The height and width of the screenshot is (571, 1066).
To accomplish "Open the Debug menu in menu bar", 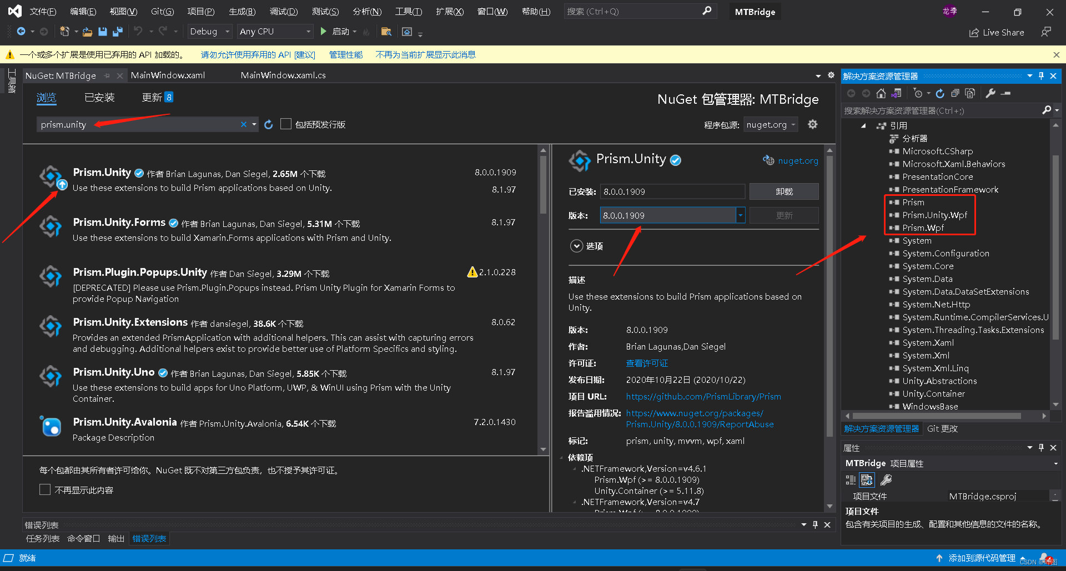I will (284, 12).
